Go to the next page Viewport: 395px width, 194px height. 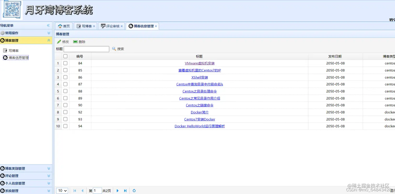[x=118, y=191]
